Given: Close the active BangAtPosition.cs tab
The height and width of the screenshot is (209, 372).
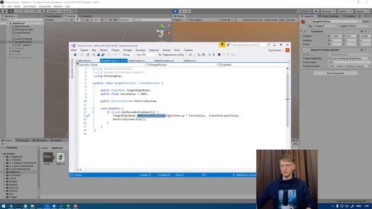Looking at the screenshot, I should coord(126,61).
